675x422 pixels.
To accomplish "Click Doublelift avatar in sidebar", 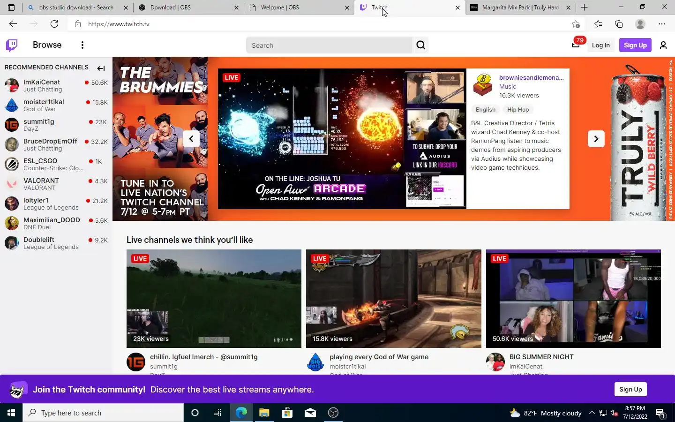I will point(12,243).
